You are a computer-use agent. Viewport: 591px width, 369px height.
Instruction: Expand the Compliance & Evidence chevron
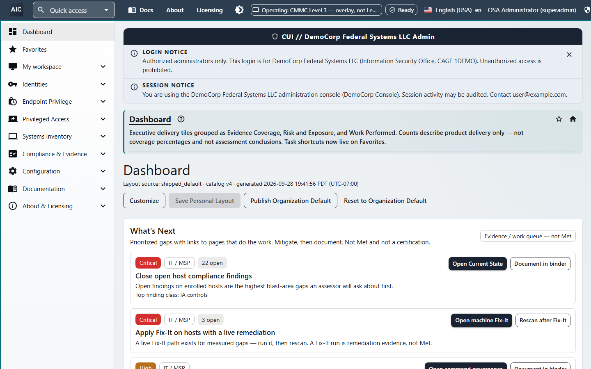103,154
